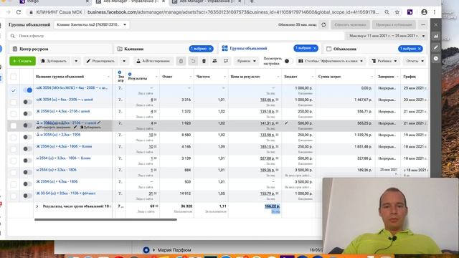Open the ad account selector dropdown
Screen dimensions: 459x258
pyautogui.click(x=92, y=24)
